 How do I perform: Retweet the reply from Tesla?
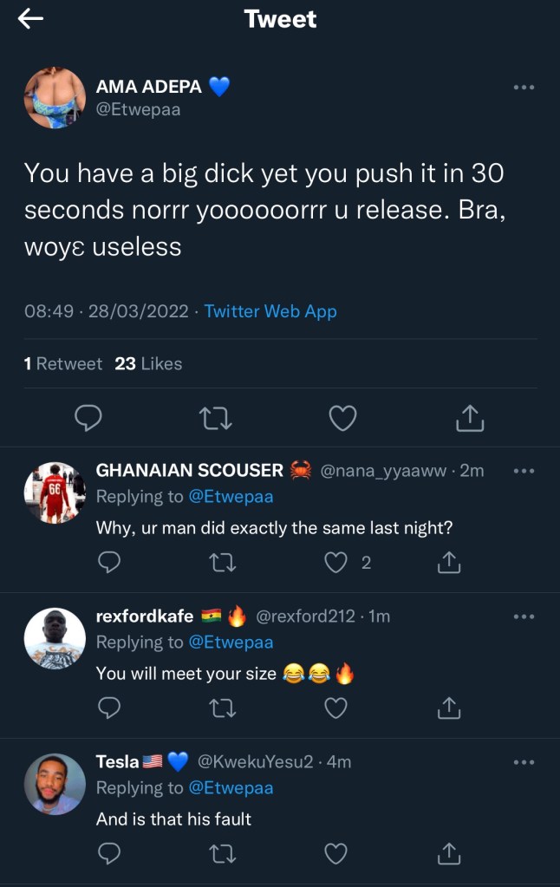pyautogui.click(x=221, y=854)
